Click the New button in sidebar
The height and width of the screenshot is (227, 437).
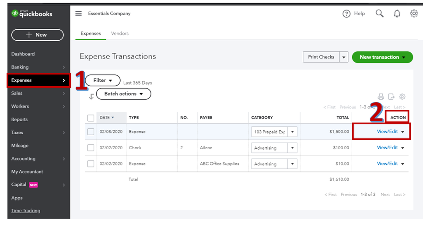pyautogui.click(x=37, y=35)
